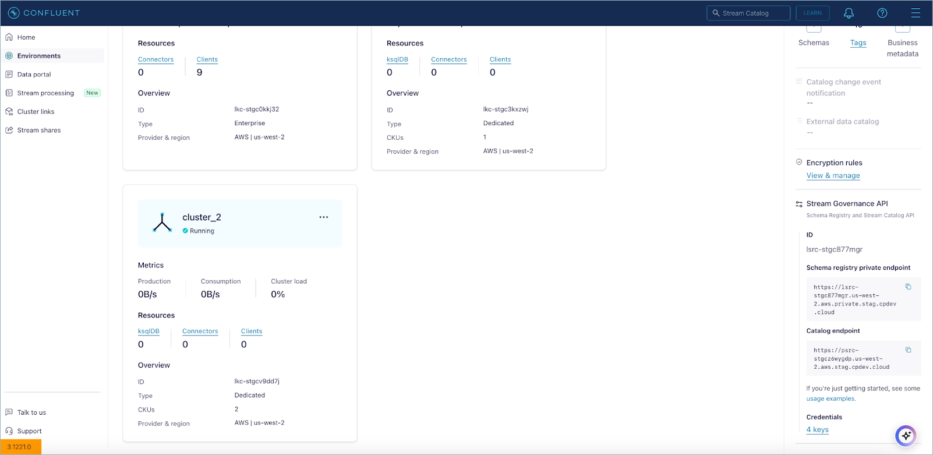The width and height of the screenshot is (933, 455).
Task: Open Clients link in lkc-stgc3kxzwj card
Action: 500,59
